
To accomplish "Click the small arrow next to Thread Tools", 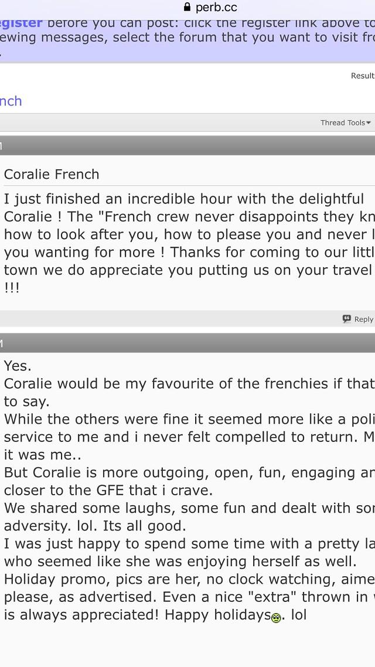I will tap(369, 122).
